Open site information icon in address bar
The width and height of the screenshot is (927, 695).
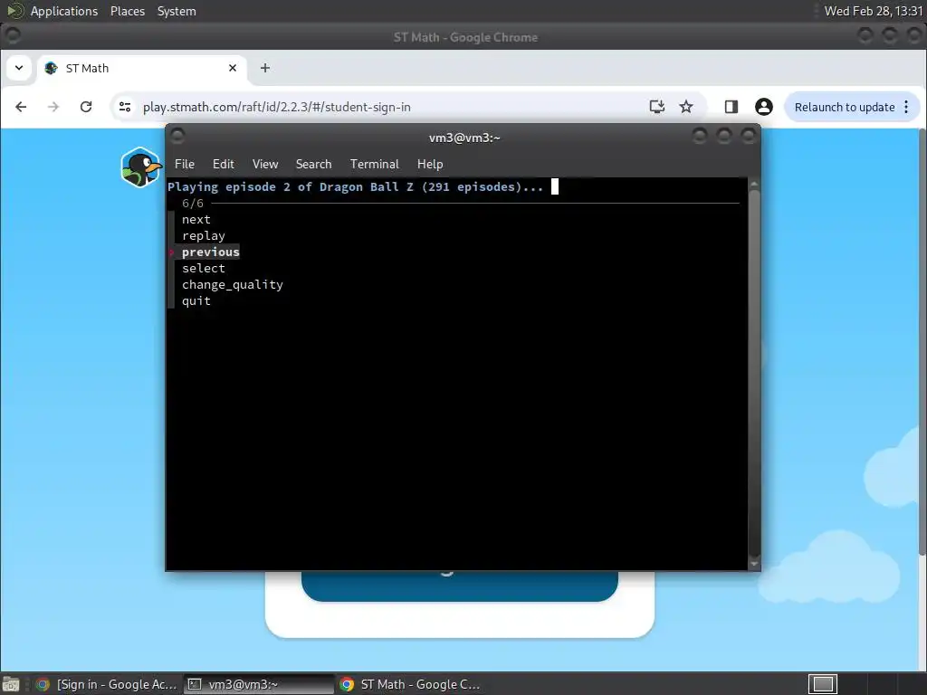tap(125, 107)
